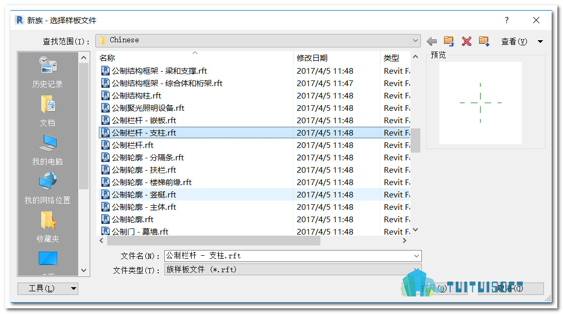The width and height of the screenshot is (563, 314).
Task: Open the 工具 tools dropdown
Action: point(48,288)
